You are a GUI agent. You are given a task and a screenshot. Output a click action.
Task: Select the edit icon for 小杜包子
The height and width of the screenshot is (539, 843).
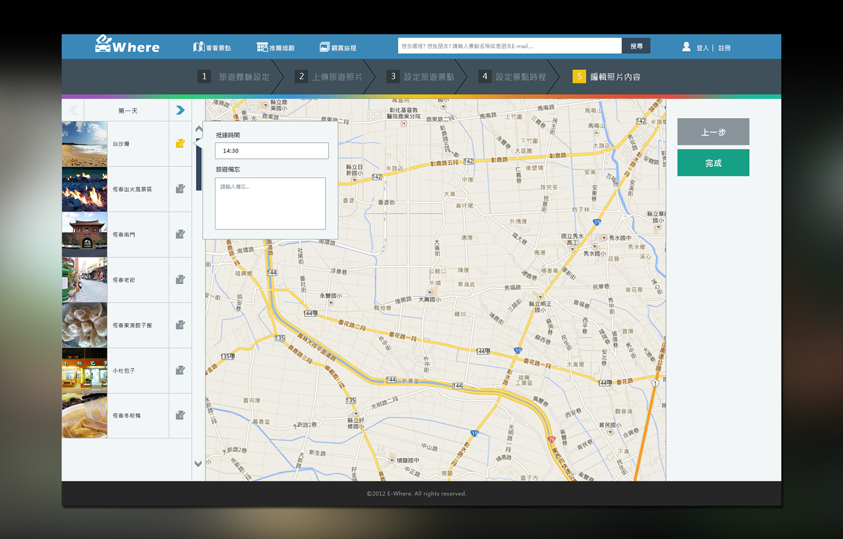[180, 370]
